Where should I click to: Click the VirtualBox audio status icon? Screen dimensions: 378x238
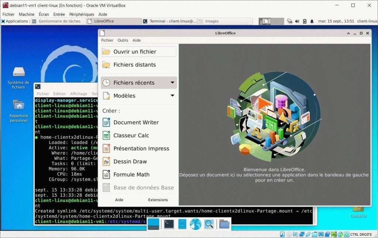(x=296, y=234)
